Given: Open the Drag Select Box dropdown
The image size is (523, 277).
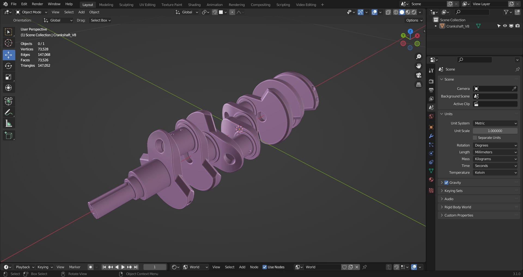Looking at the screenshot, I should (x=100, y=20).
